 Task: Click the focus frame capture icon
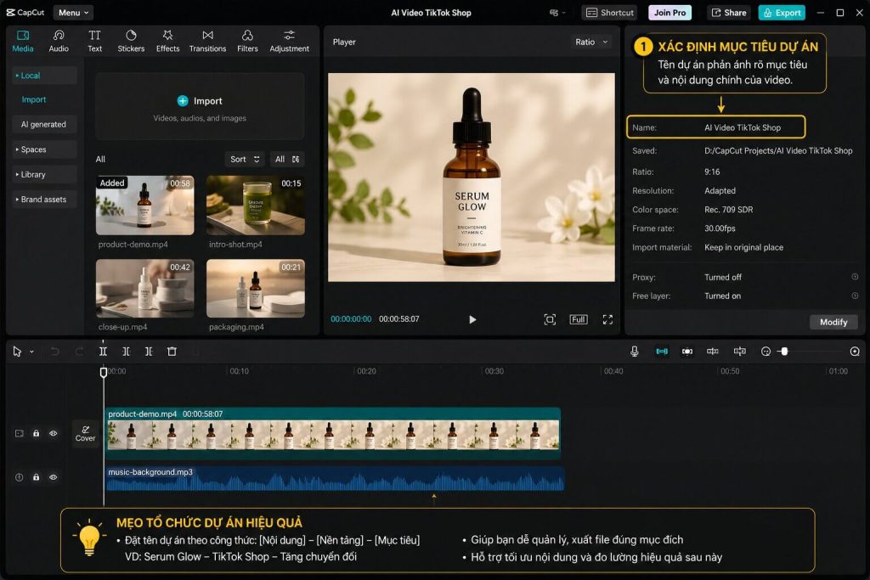click(550, 319)
